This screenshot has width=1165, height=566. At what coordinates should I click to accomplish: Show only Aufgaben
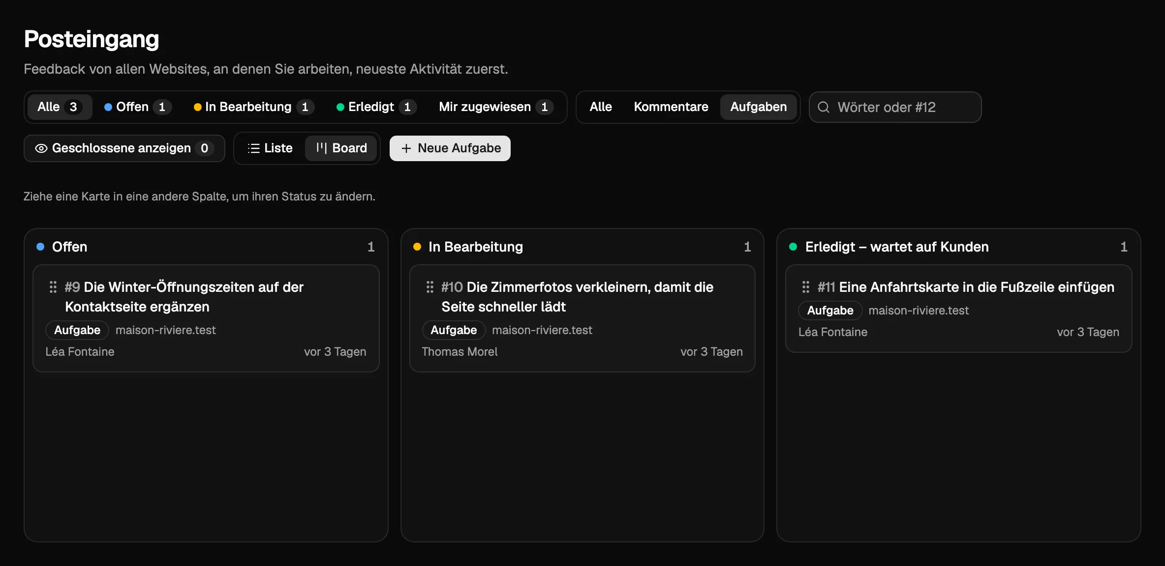pyautogui.click(x=758, y=107)
